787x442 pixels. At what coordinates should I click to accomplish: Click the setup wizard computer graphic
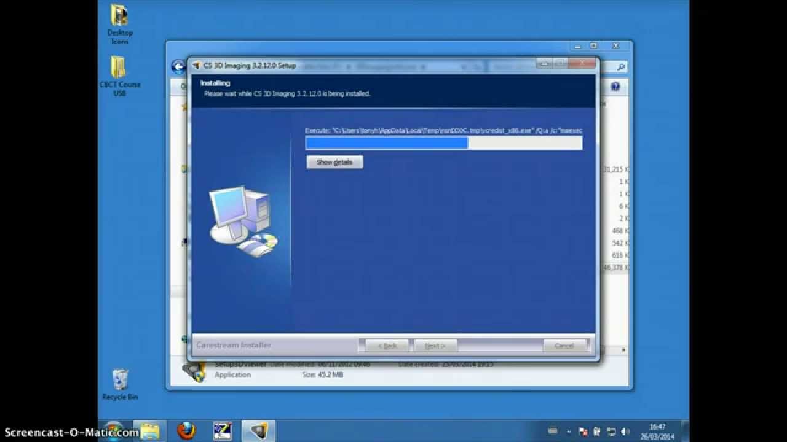(x=243, y=222)
